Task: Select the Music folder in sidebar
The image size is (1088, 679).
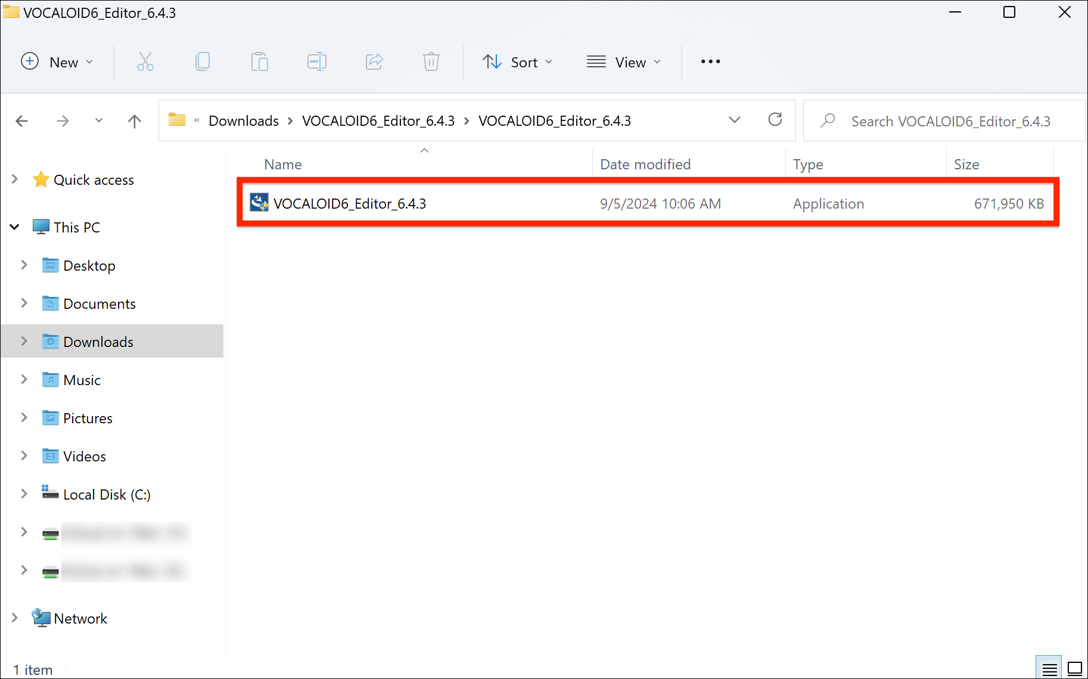Action: [x=82, y=380]
